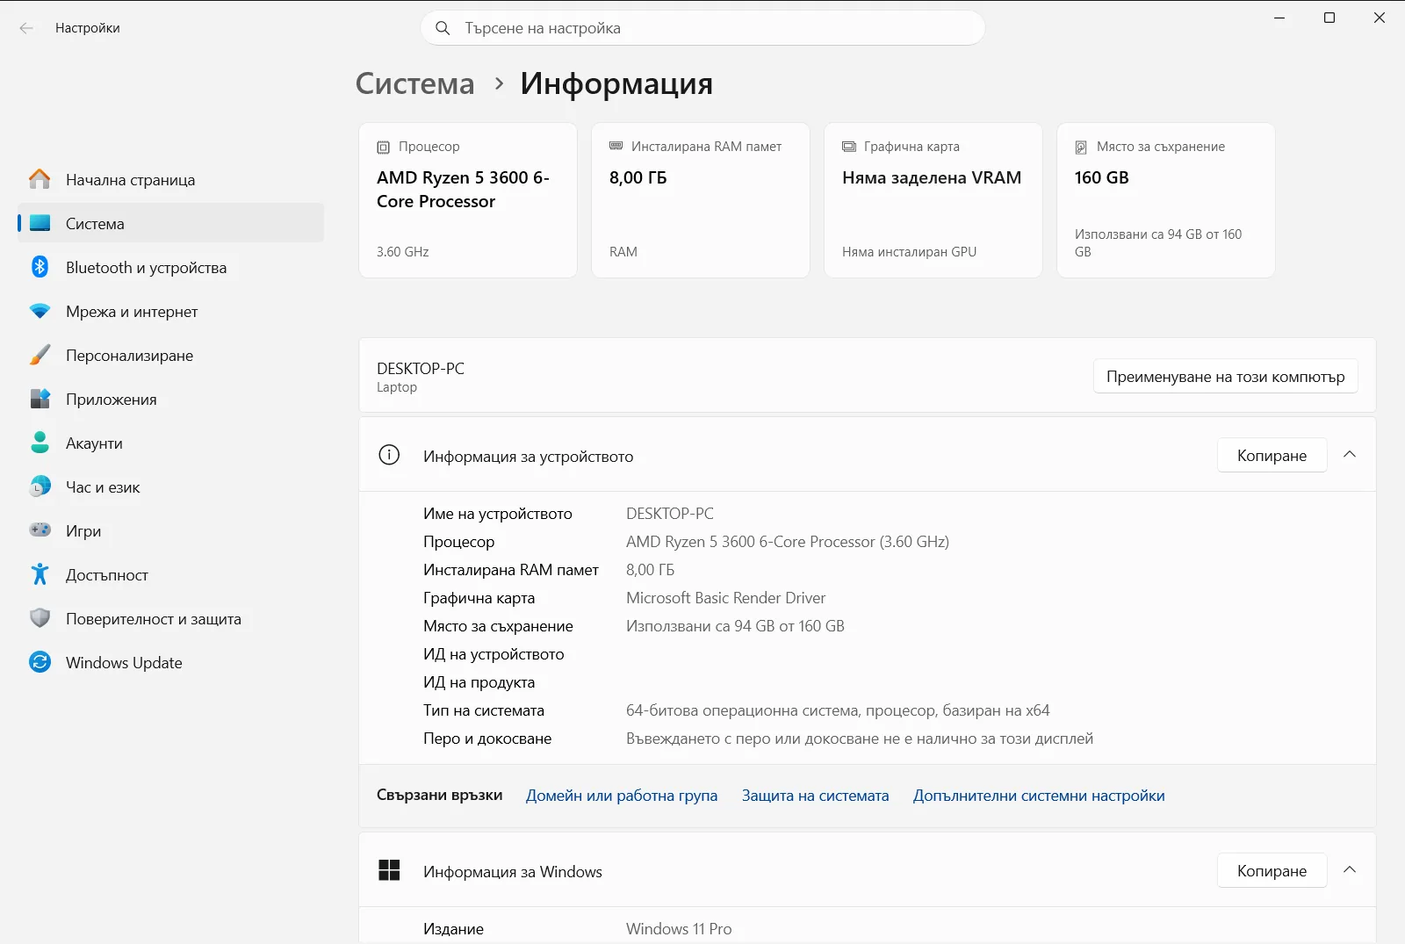
Task: Maximize the Настройки window
Action: pyautogui.click(x=1329, y=18)
